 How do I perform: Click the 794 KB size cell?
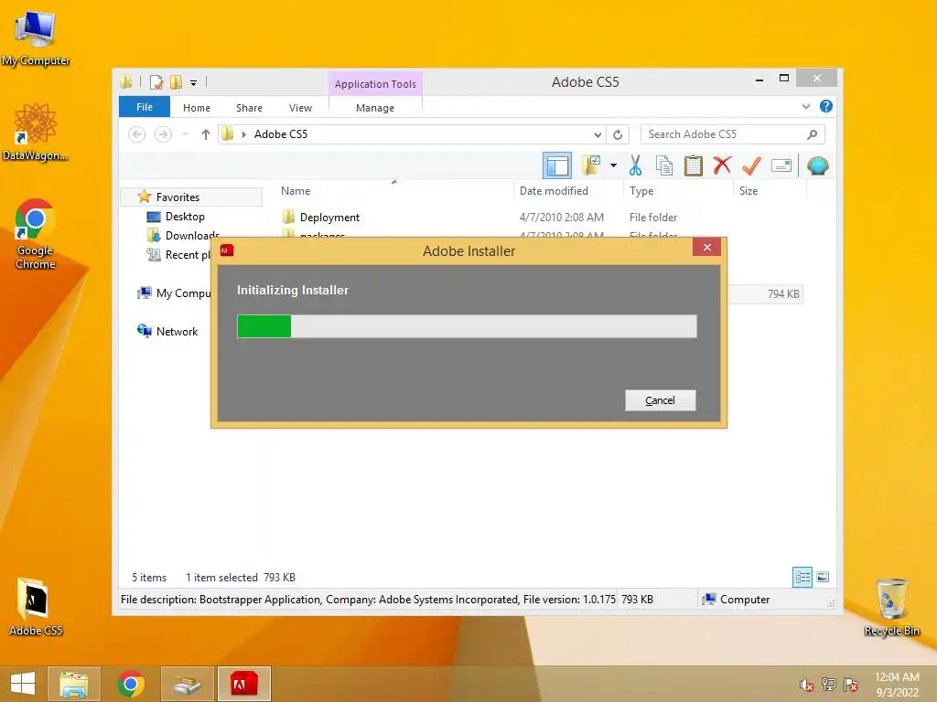point(783,294)
